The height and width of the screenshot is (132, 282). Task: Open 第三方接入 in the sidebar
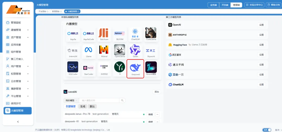tap(18, 59)
